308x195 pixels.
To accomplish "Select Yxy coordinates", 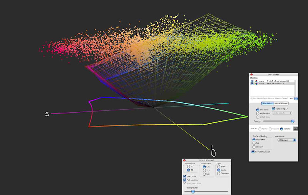I will [204, 170].
